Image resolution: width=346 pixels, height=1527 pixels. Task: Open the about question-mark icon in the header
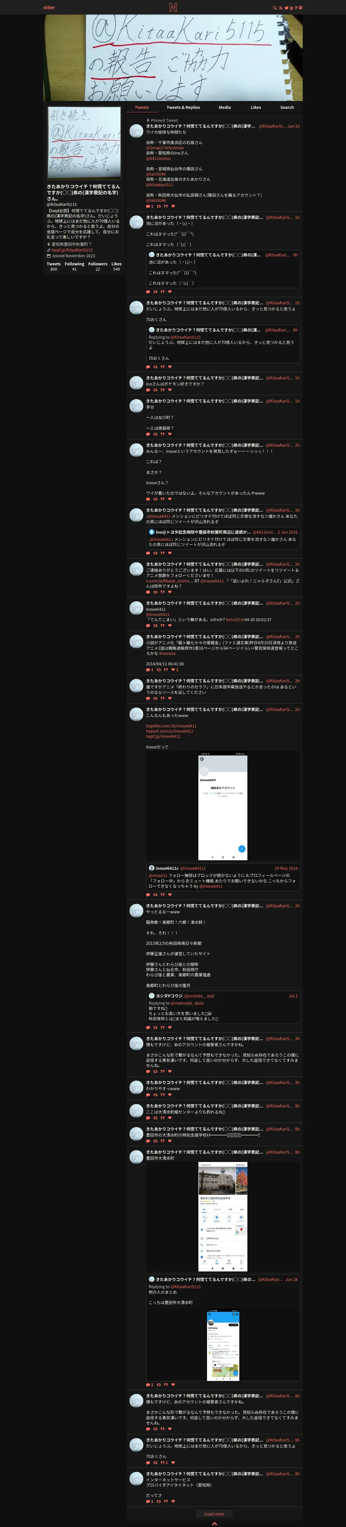click(x=296, y=8)
